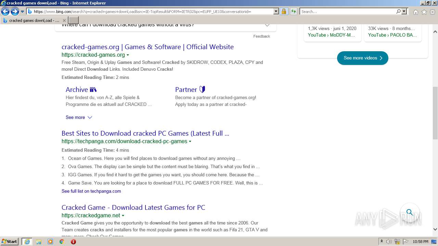
Task: Click the page scrollbar down arrow
Action: [435, 229]
